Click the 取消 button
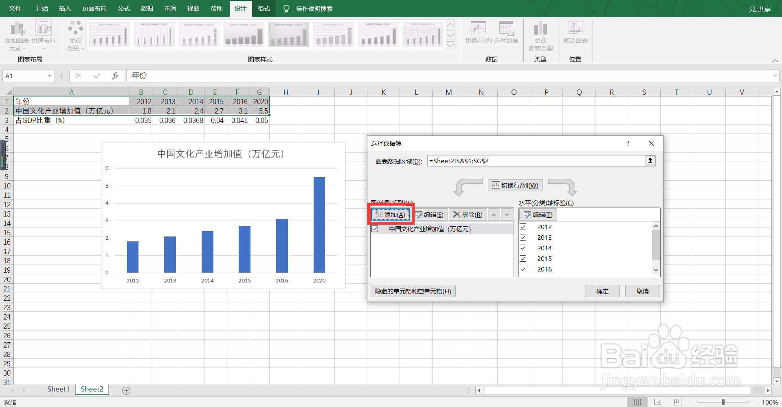 [642, 291]
